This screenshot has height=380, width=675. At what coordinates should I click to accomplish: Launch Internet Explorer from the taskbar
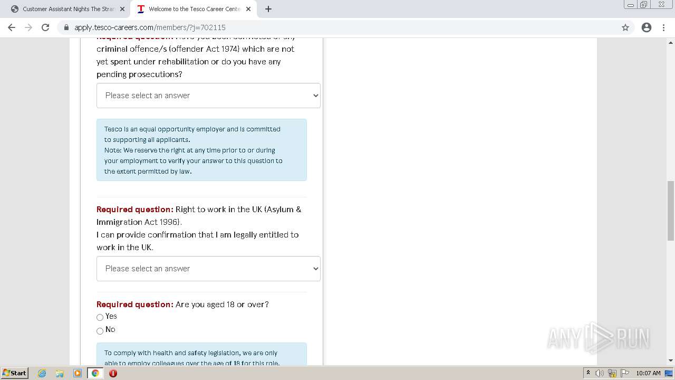click(x=42, y=373)
